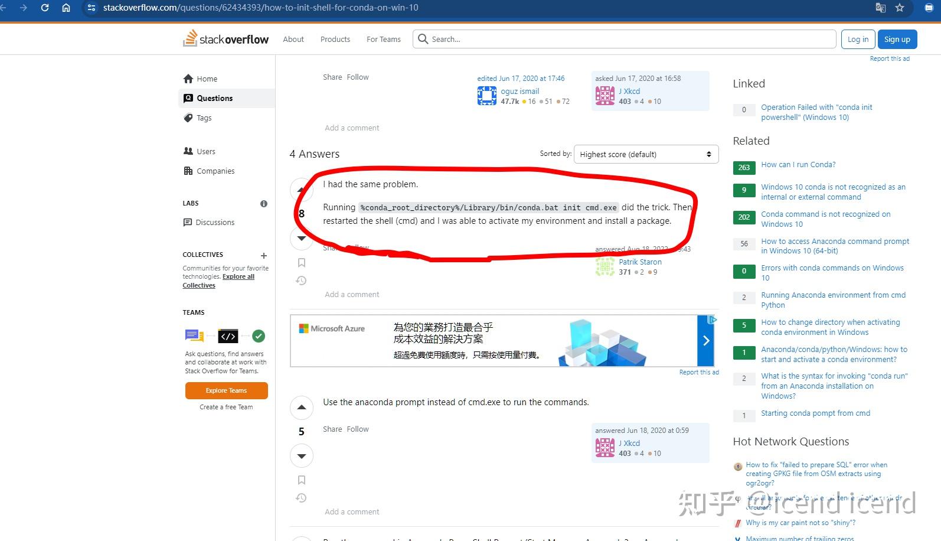
Task: Click the LABS info icon
Action: click(264, 204)
